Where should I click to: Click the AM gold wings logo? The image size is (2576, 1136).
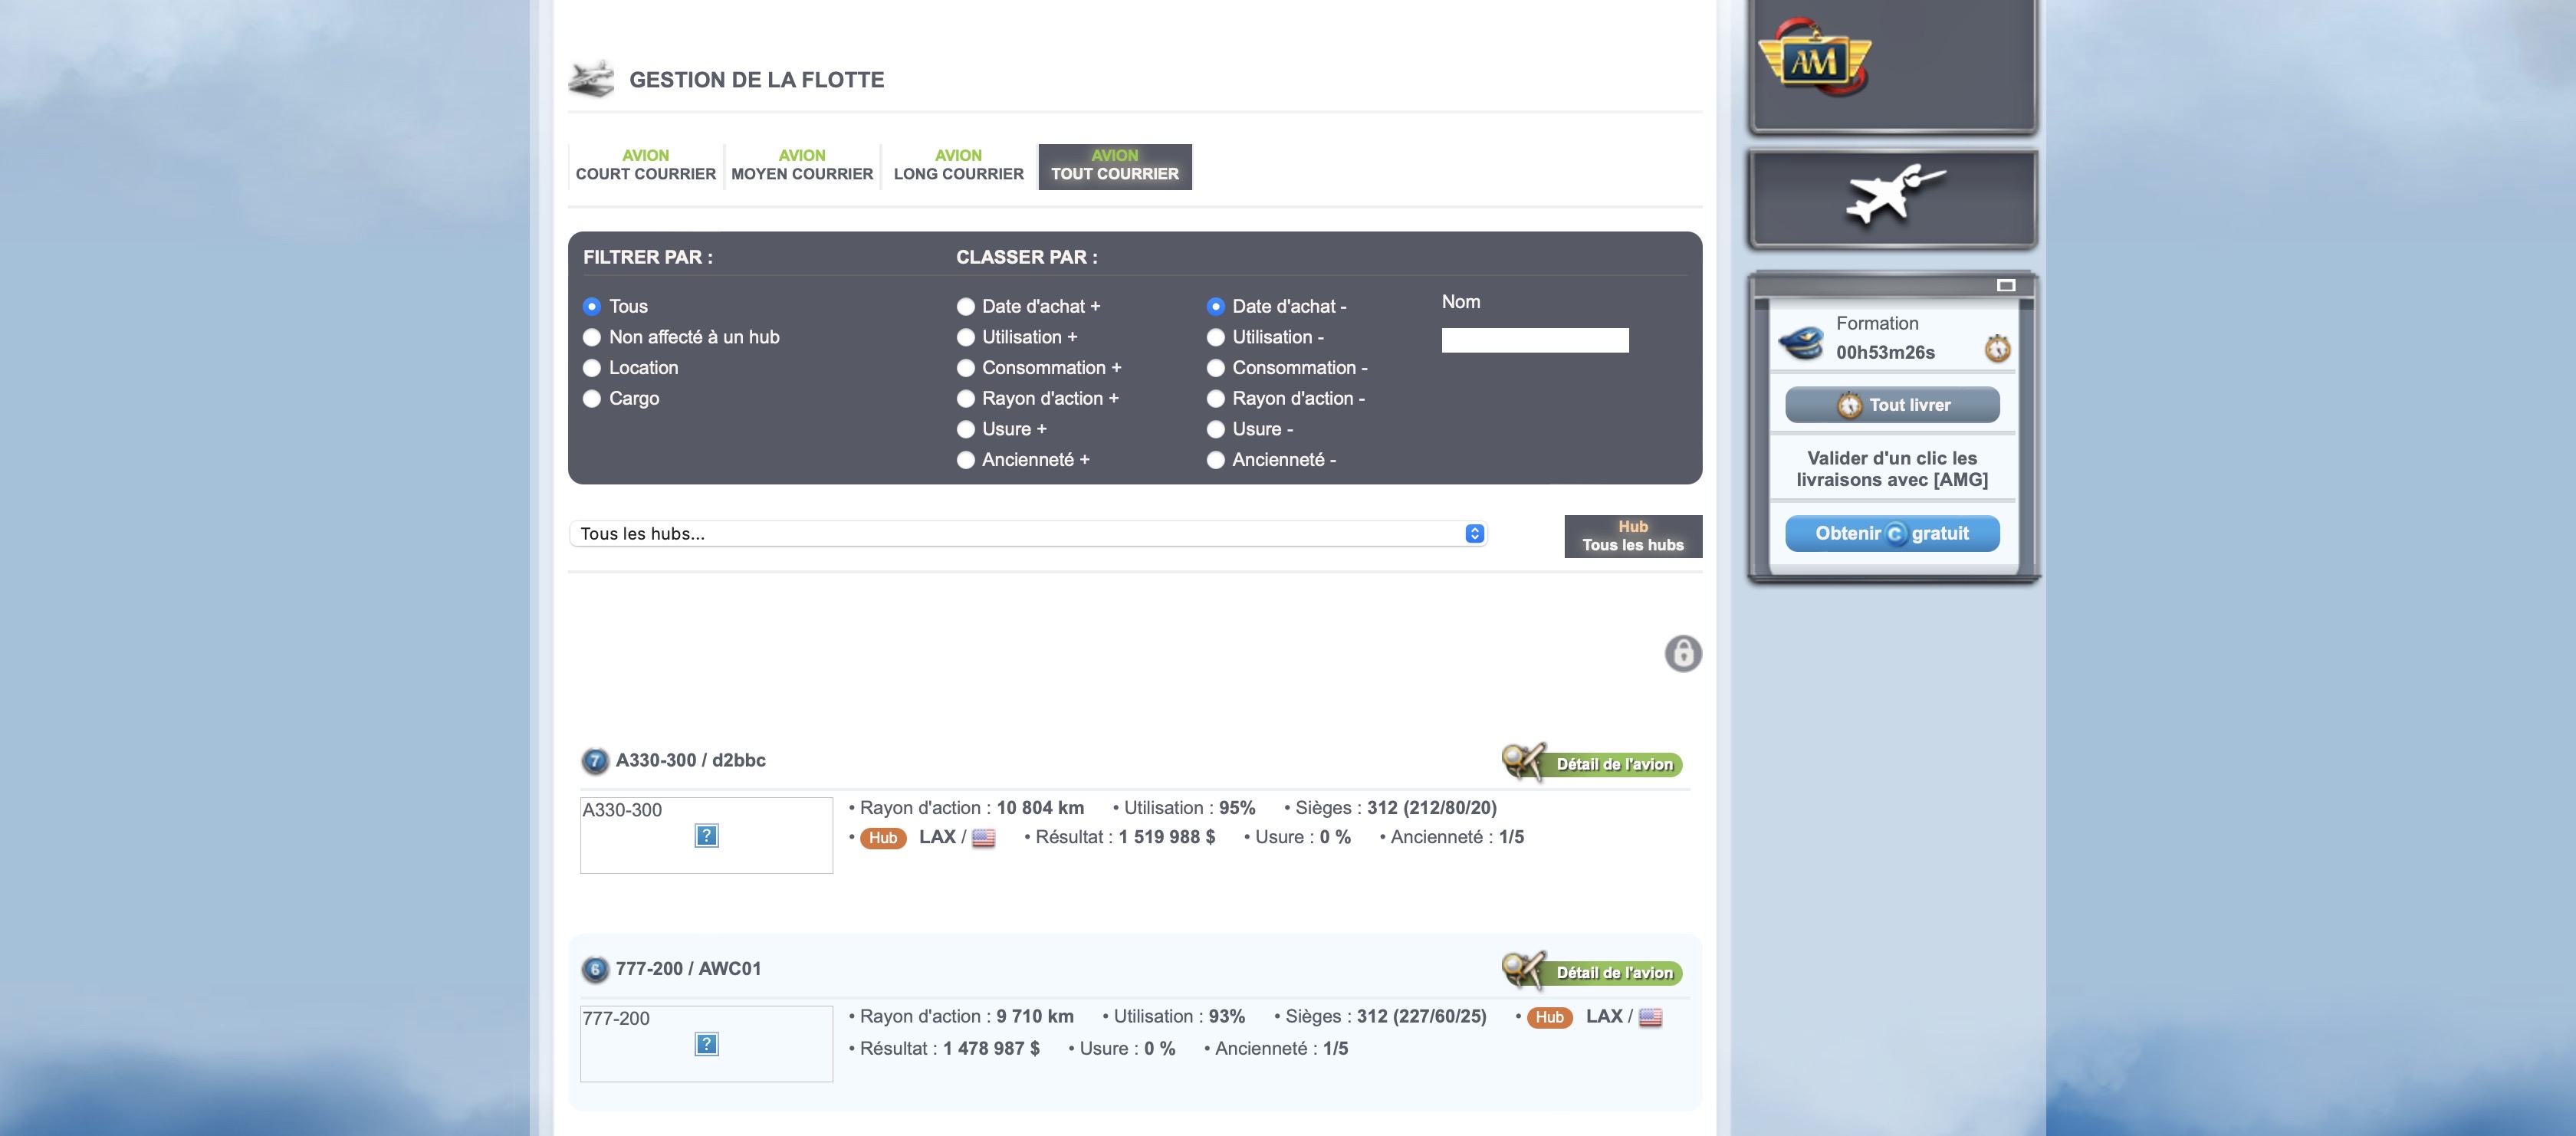coord(1814,60)
